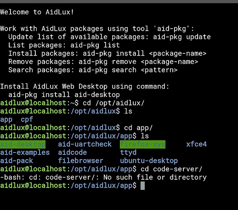
Task: Click the filebrowser directory entry
Action: (x=81, y=161)
